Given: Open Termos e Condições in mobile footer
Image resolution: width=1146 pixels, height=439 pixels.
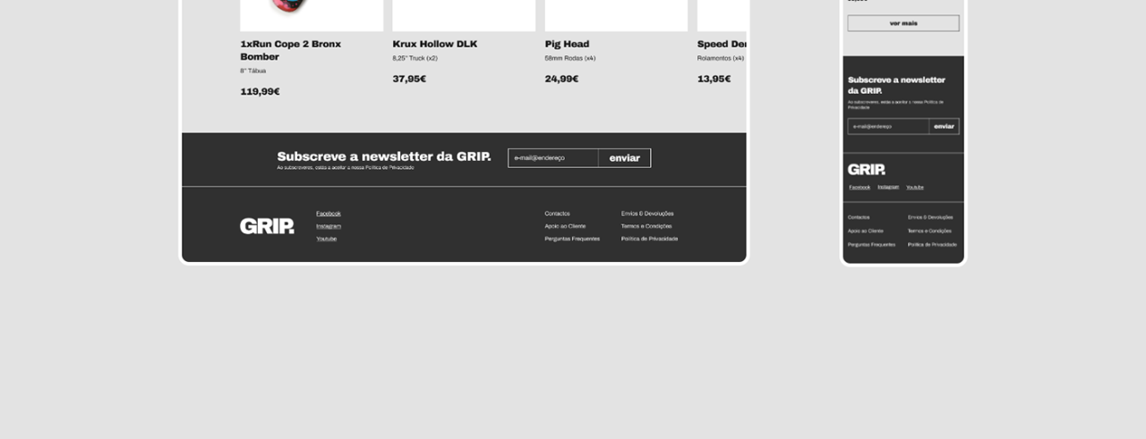Looking at the screenshot, I should click(x=929, y=231).
